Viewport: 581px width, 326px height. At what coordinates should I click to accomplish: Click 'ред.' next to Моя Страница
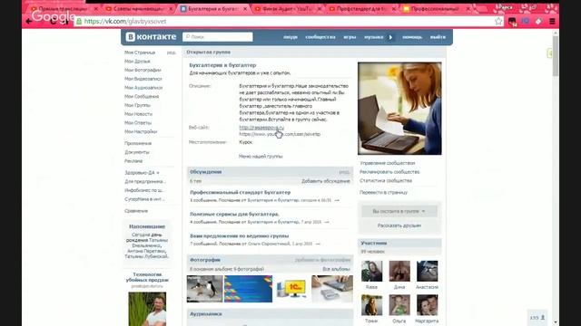[172, 53]
